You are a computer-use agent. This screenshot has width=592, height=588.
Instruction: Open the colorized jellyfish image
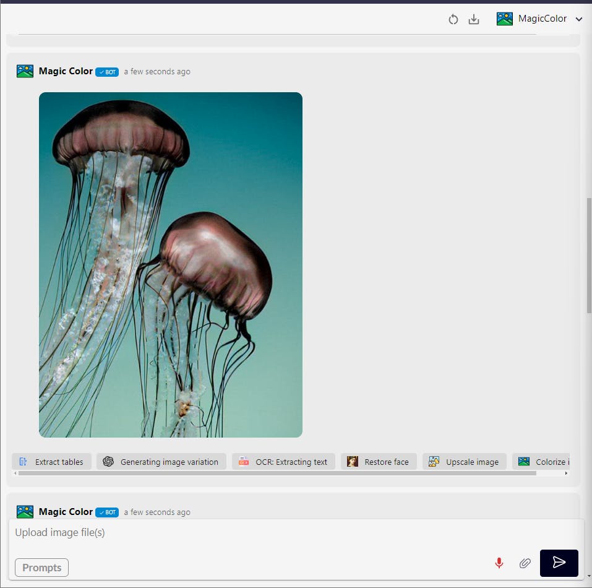(171, 265)
